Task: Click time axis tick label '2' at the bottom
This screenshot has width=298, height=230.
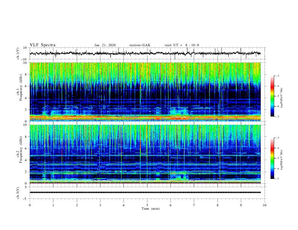Action: (x=77, y=205)
